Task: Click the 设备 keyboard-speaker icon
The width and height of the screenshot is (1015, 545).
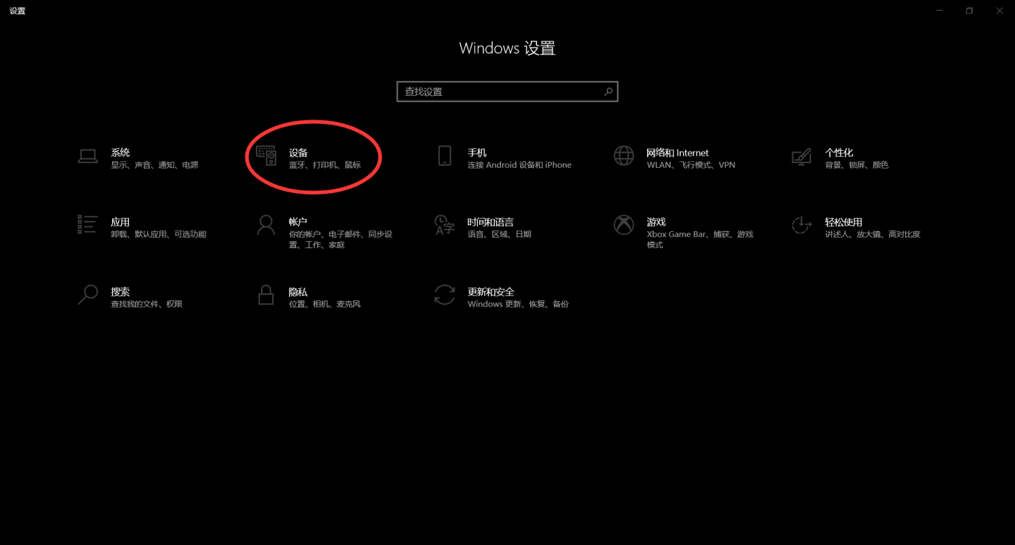Action: (x=266, y=156)
